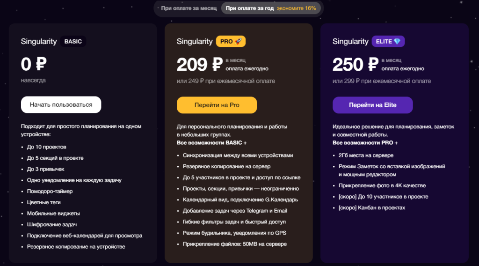Click «или 299 ₽ при ежемесячной оплате» text
This screenshot has width=479, height=266.
(382, 81)
